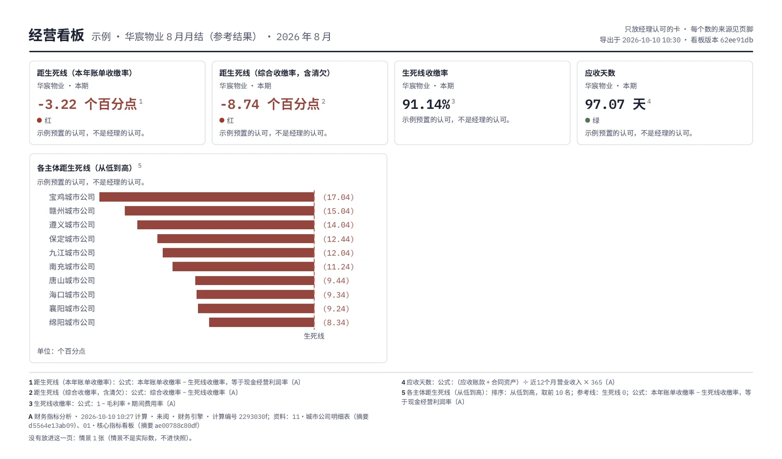This screenshot has width=782, height=459.
Task: Click the green 绿 status indicator
Action: pyautogui.click(x=592, y=120)
